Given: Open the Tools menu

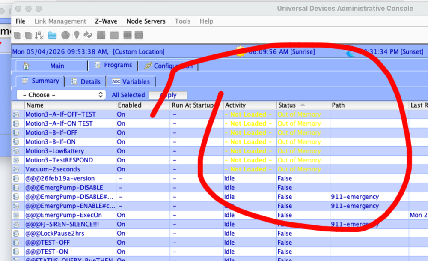Looking at the screenshot, I should [183, 21].
